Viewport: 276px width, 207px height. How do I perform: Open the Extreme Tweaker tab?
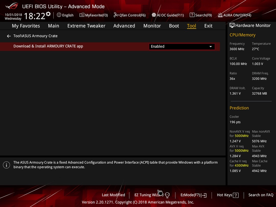tap(86, 26)
